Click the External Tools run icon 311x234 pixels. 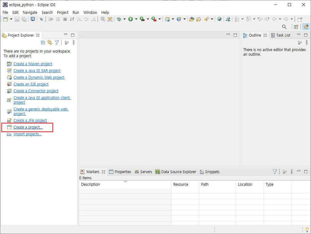(x=154, y=19)
